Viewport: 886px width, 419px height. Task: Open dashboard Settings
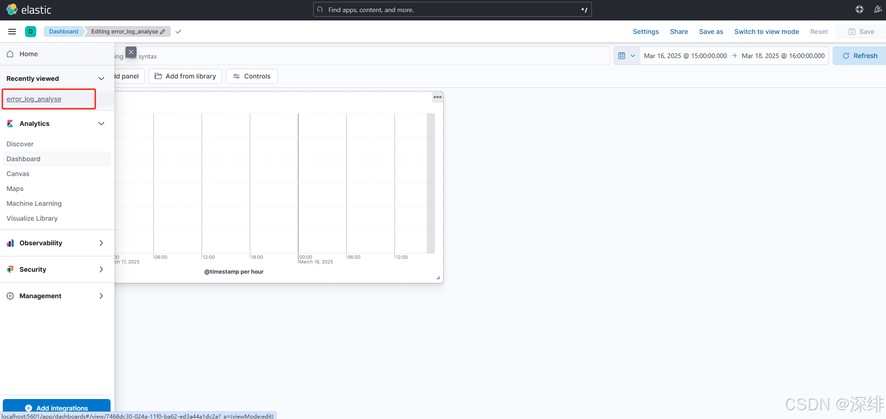(x=646, y=32)
